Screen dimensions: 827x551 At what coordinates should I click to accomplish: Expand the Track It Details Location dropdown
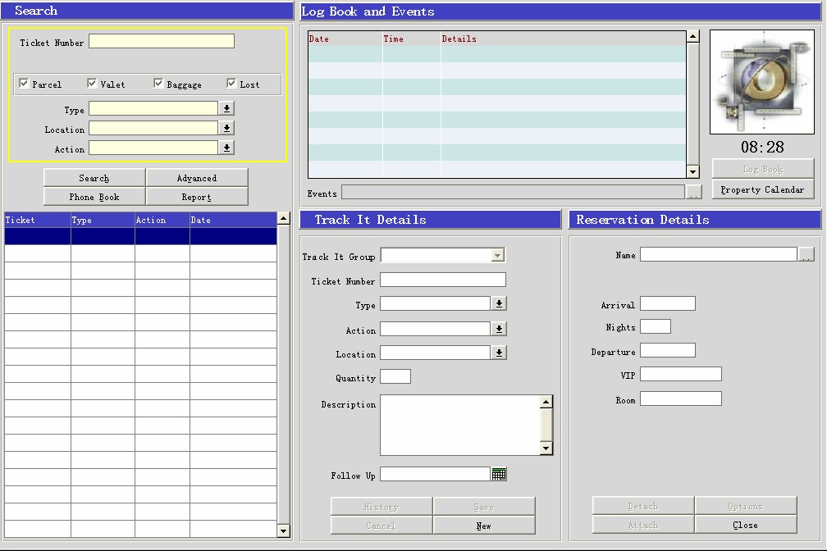[x=499, y=353]
